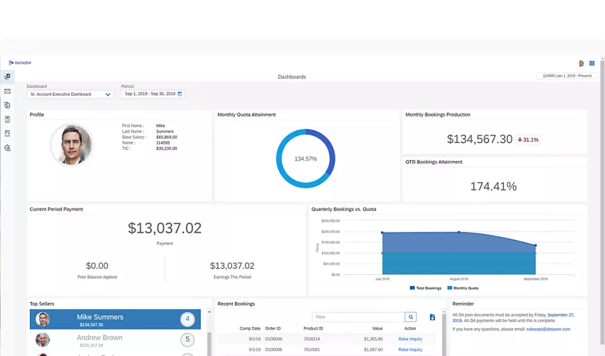The width and height of the screenshot is (605, 356).
Task: Click the Base Salary $65,869.00 value
Action: tap(167, 137)
